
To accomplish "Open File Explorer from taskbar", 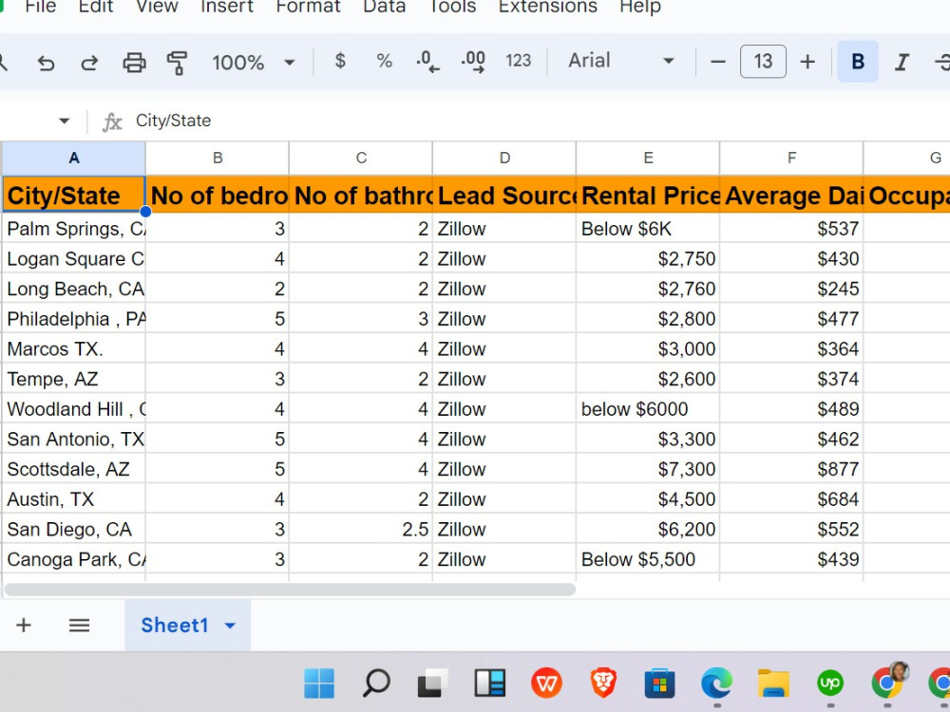I will tap(773, 683).
